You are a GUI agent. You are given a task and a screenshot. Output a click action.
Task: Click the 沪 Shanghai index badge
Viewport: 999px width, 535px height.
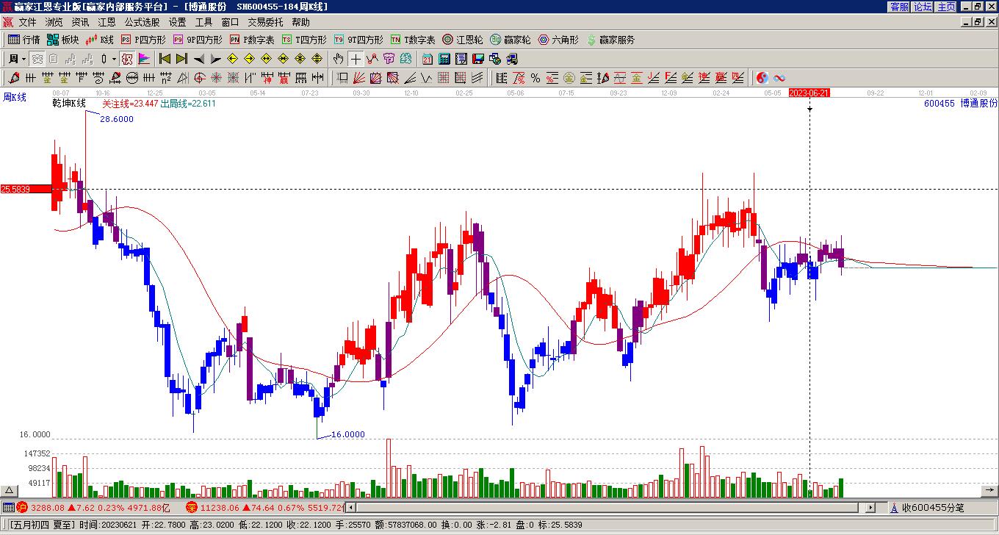(22, 507)
